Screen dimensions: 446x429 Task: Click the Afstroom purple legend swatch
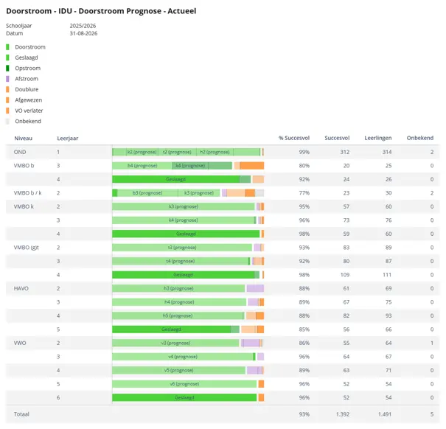tap(7, 79)
